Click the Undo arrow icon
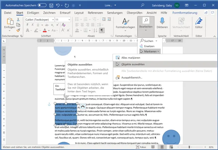The width and height of the screenshot is (218, 150). pyautogui.click(x=59, y=5)
